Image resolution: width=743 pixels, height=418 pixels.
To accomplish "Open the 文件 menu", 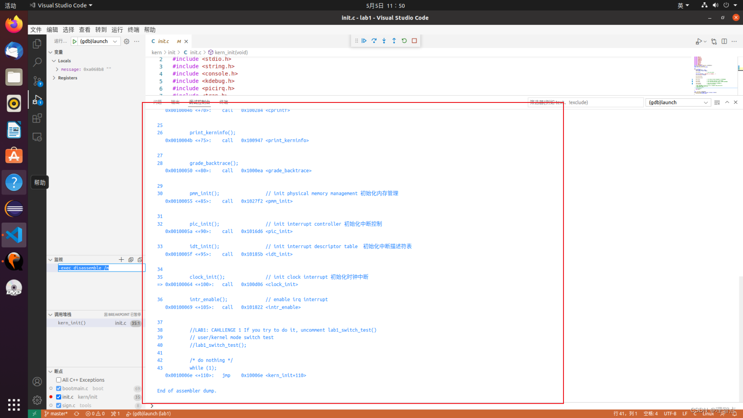I will point(36,30).
